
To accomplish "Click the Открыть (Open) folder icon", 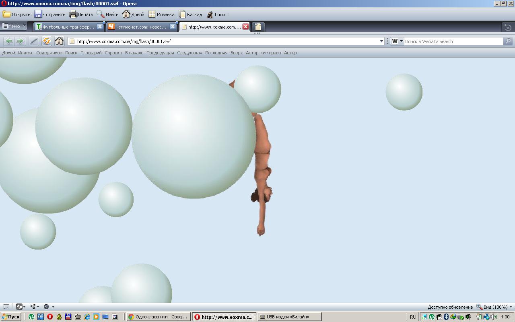I will click(x=7, y=14).
